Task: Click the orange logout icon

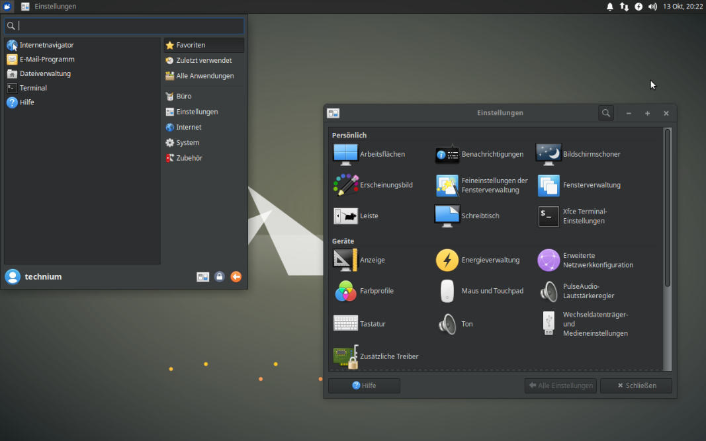Action: pos(236,276)
